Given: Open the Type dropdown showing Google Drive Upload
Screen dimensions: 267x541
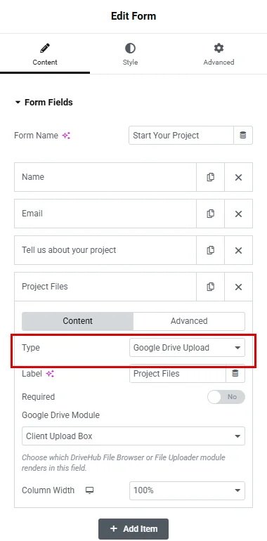Looking at the screenshot, I should coord(188,348).
